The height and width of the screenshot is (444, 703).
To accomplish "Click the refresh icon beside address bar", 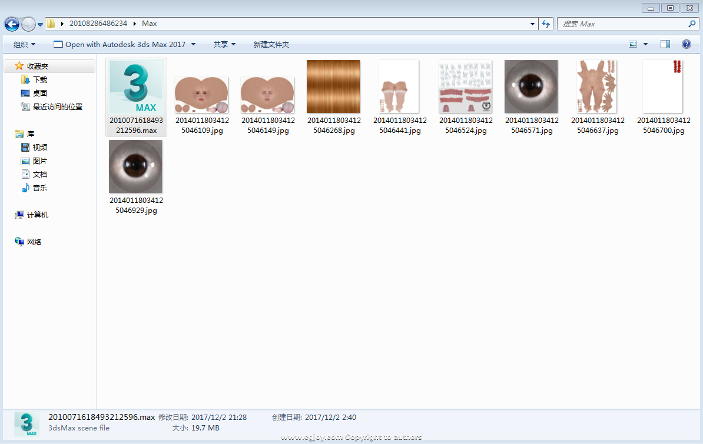I will click(x=546, y=24).
